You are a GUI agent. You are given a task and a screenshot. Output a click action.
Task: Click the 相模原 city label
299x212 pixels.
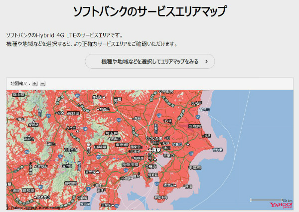pos(139,158)
